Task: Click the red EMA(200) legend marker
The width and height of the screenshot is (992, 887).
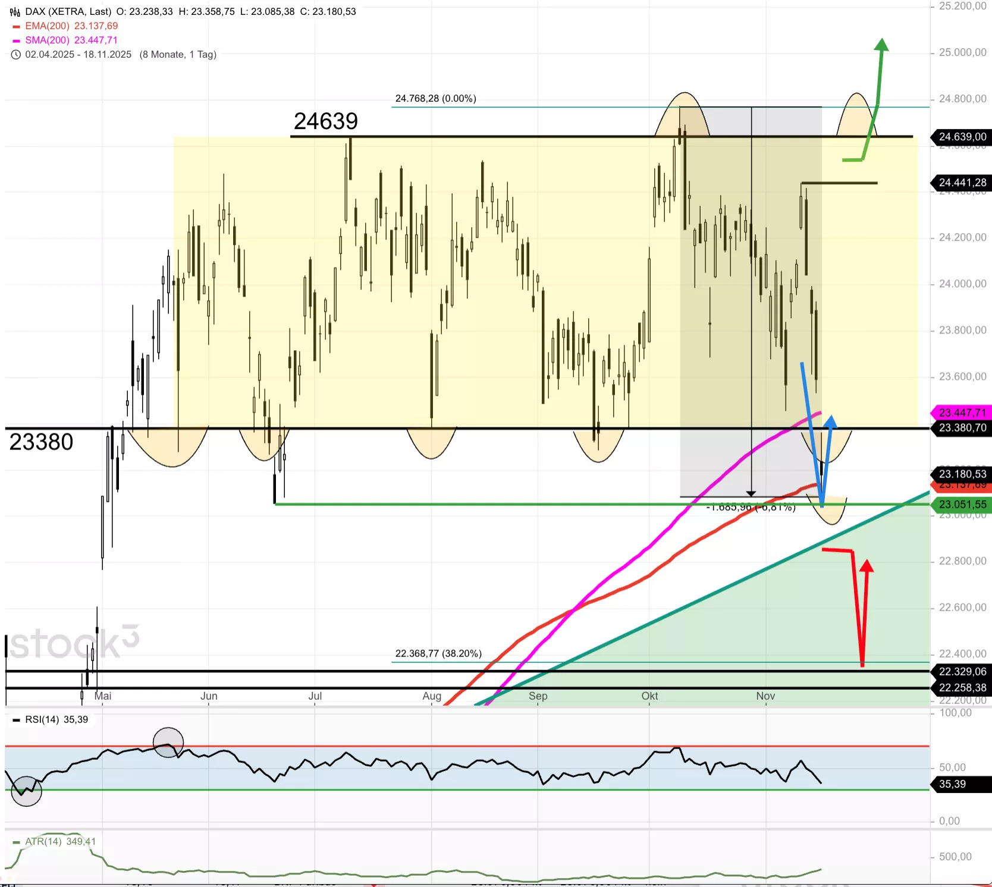Action: (x=16, y=27)
